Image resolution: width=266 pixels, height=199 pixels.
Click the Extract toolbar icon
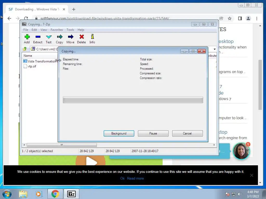coord(38,39)
